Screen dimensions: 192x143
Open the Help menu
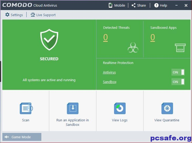pyautogui.click(x=161, y=5)
